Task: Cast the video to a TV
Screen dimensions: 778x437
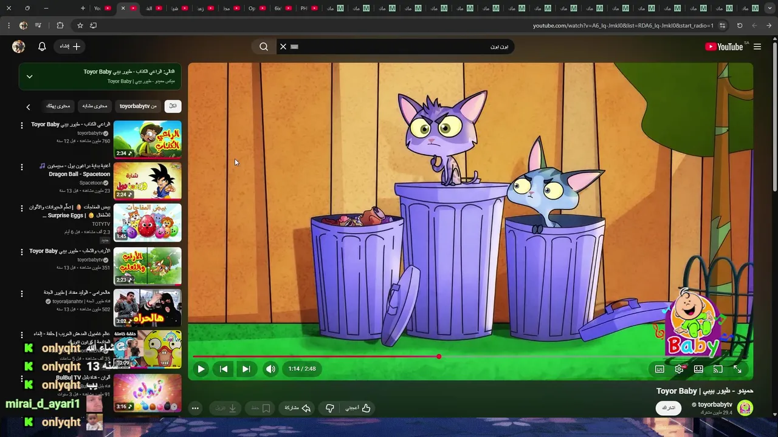Action: coord(718,369)
